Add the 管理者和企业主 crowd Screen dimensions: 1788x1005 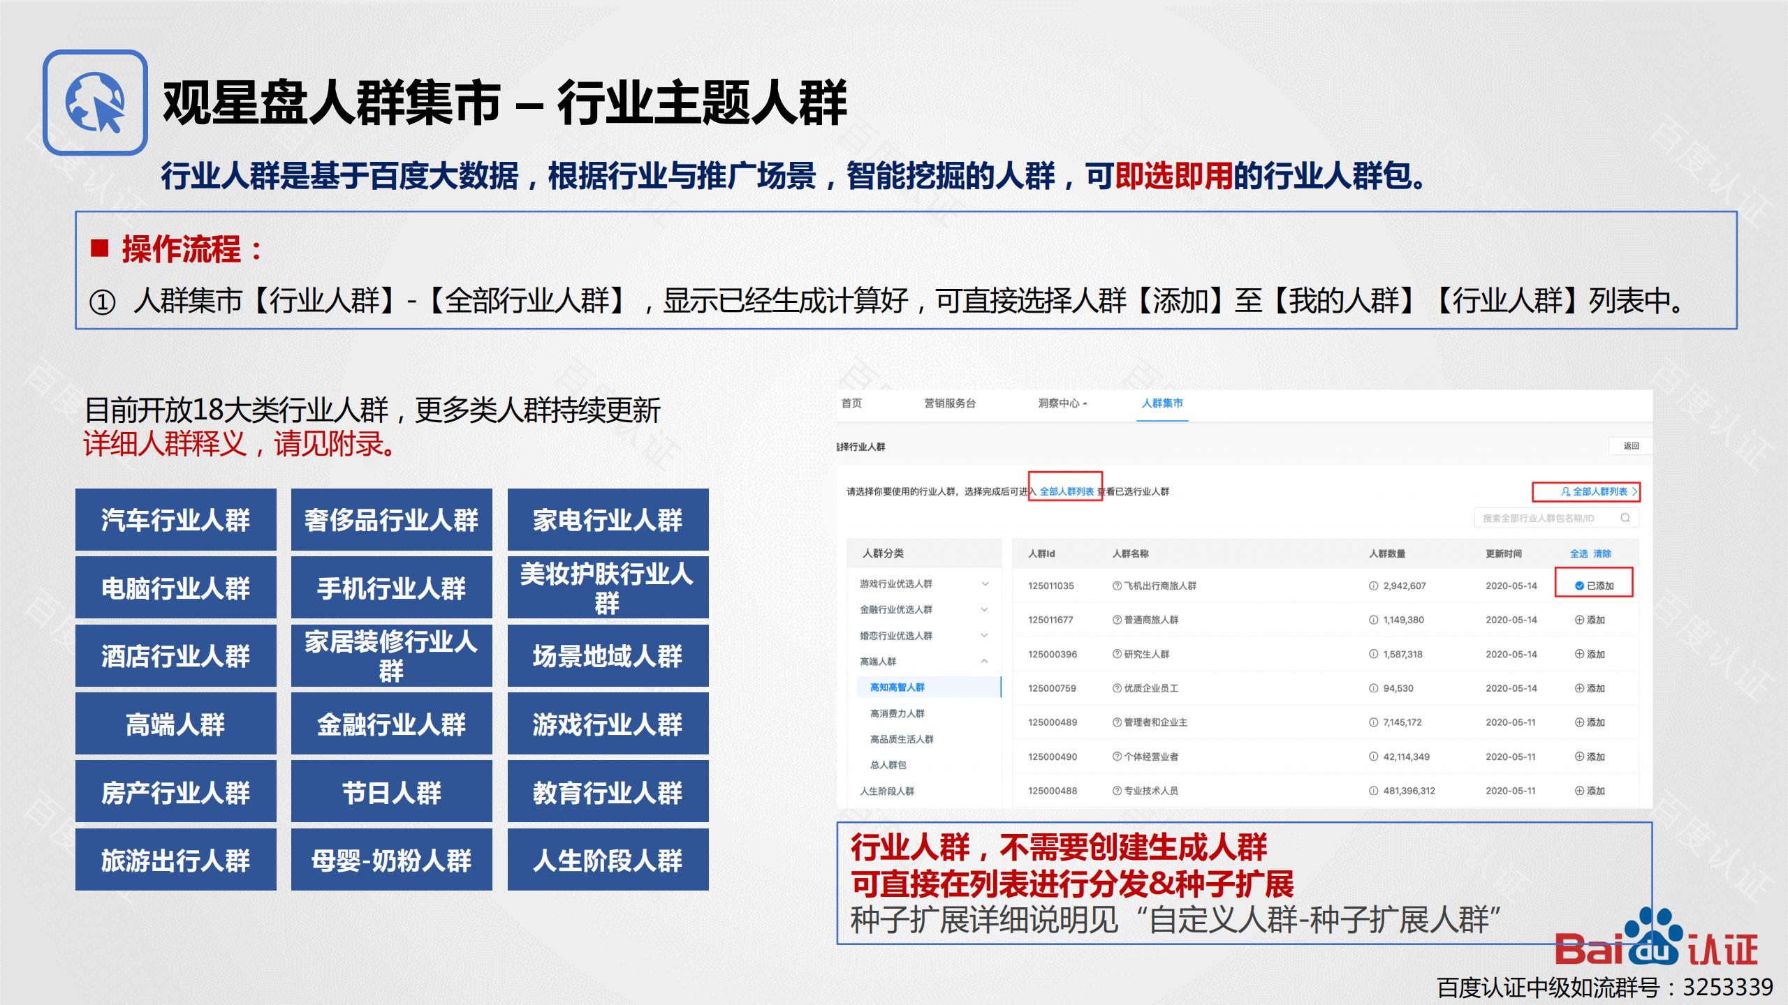tap(1590, 722)
